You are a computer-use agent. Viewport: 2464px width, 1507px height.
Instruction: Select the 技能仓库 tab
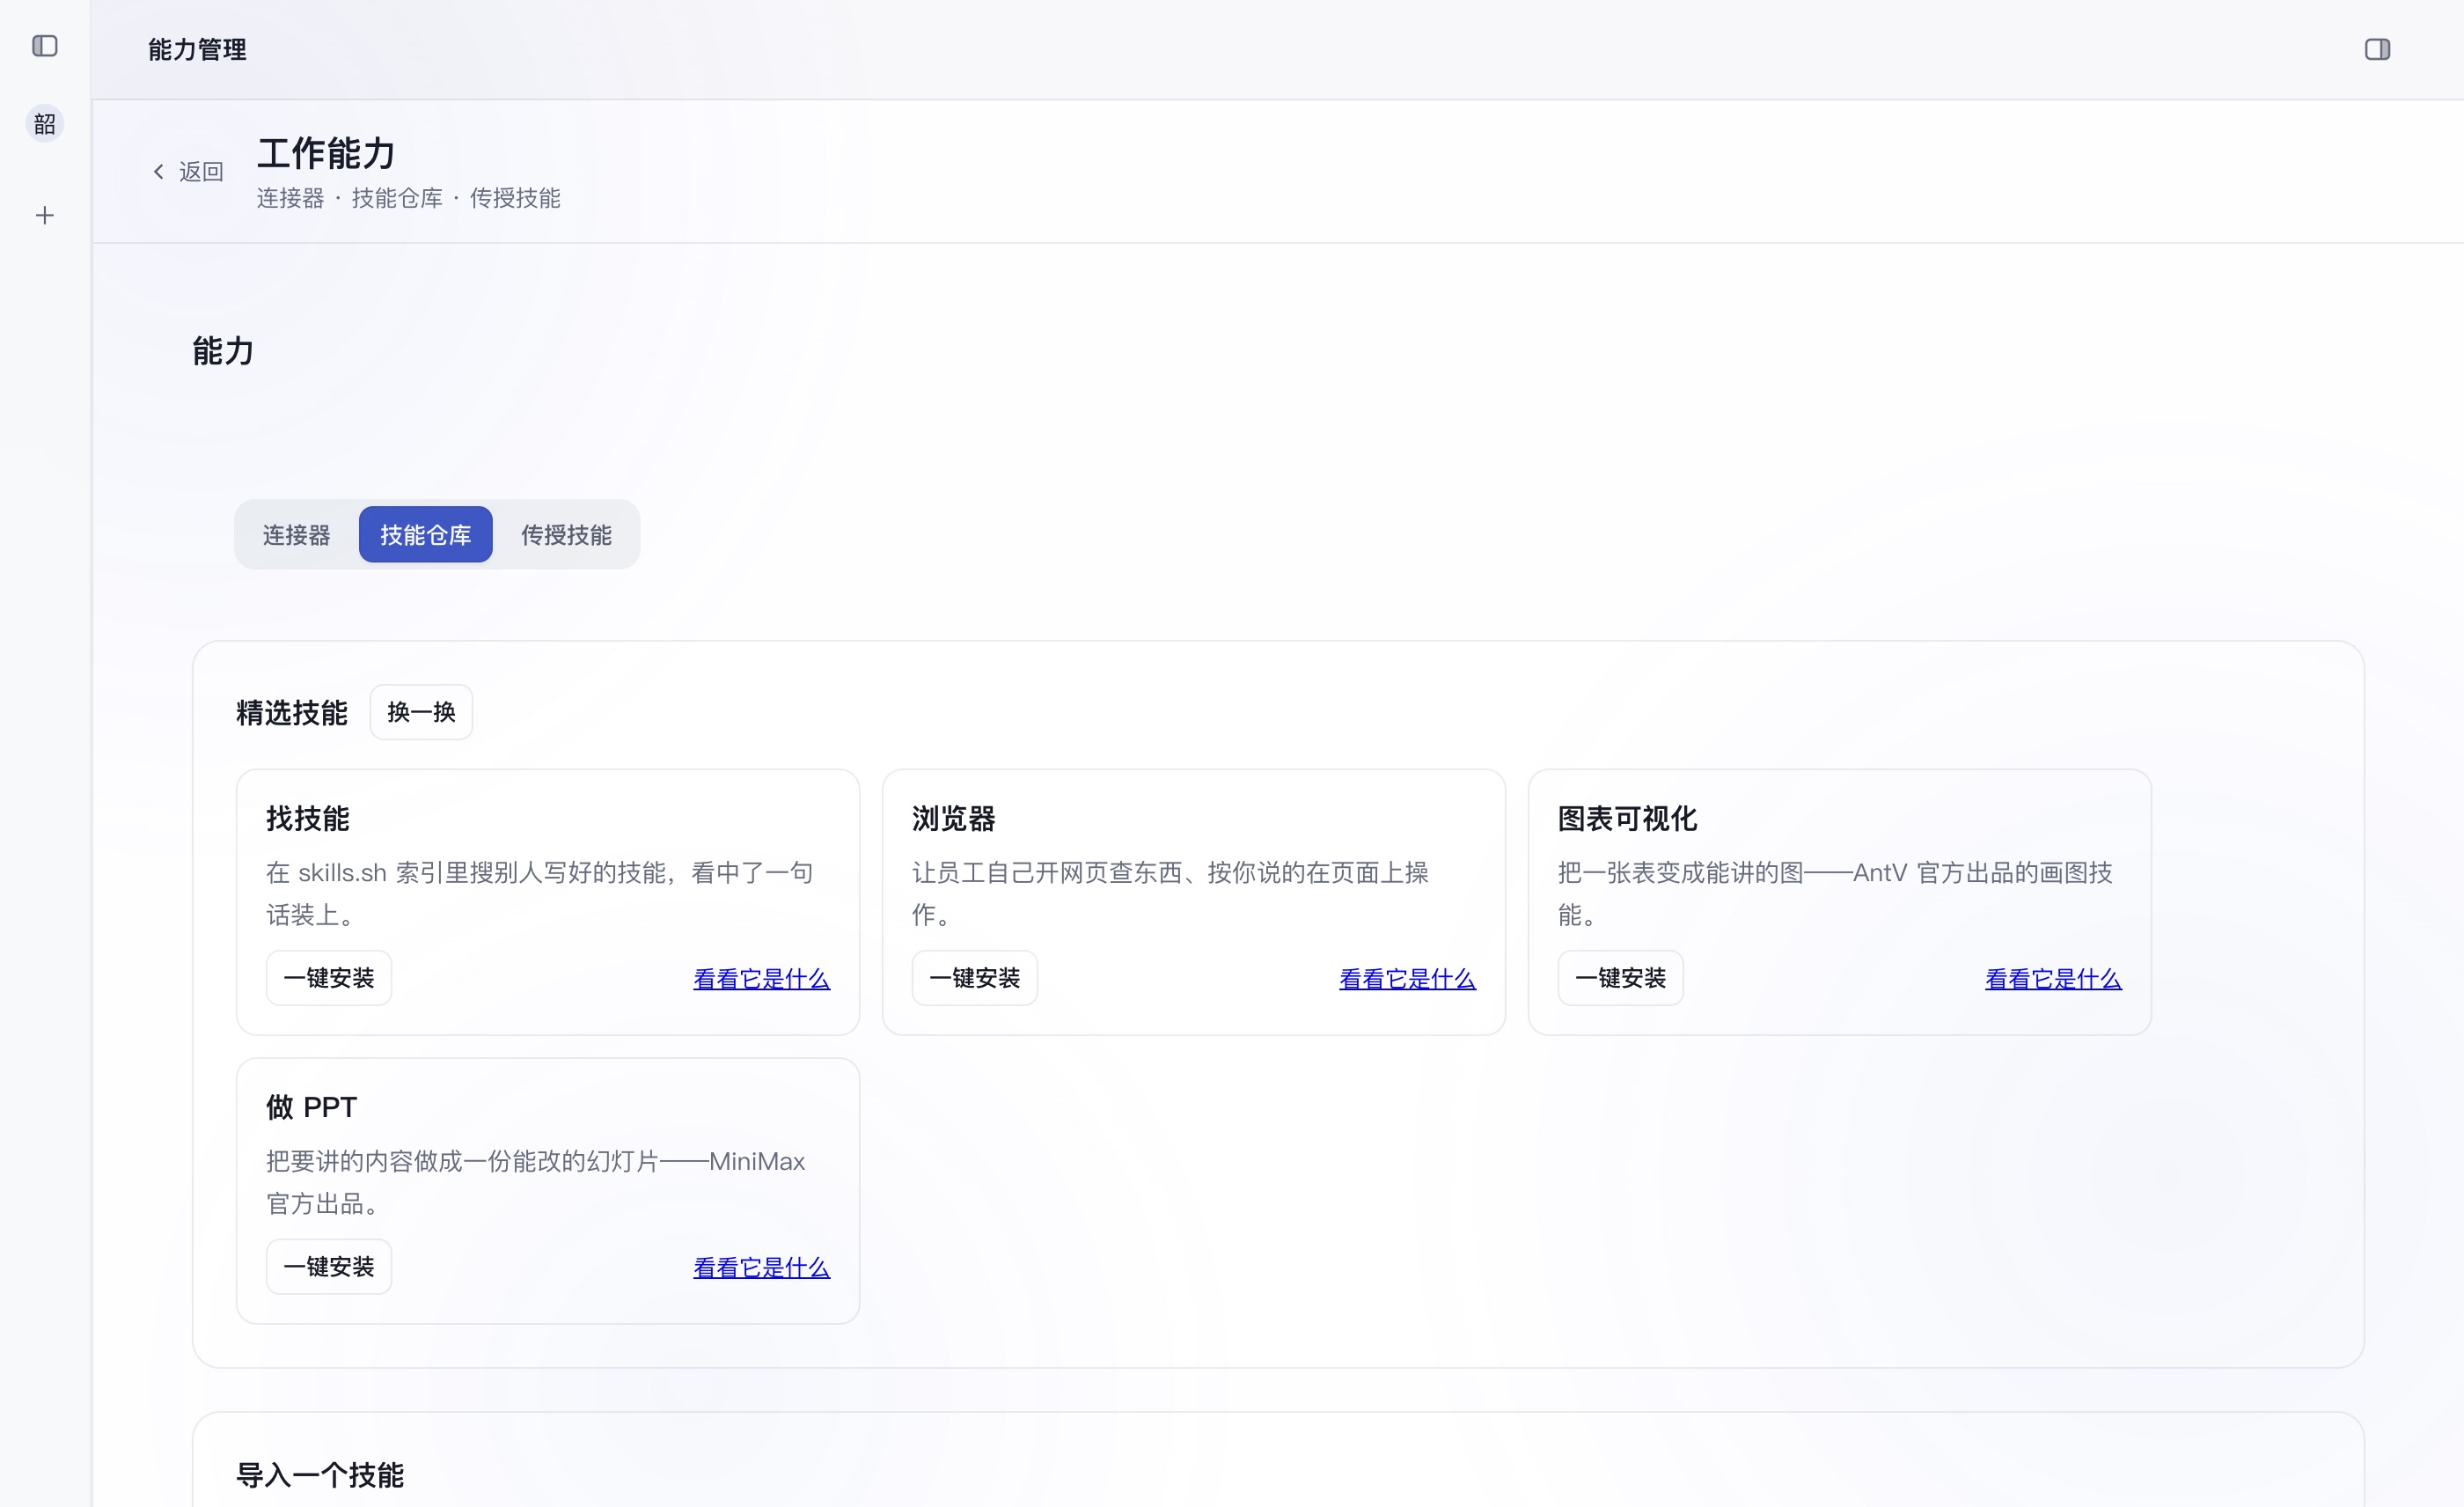click(x=425, y=535)
